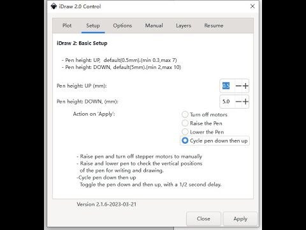The height and width of the screenshot is (230, 306).
Task: Close the iDraw 2.0 Control window
Action: (252, 6)
